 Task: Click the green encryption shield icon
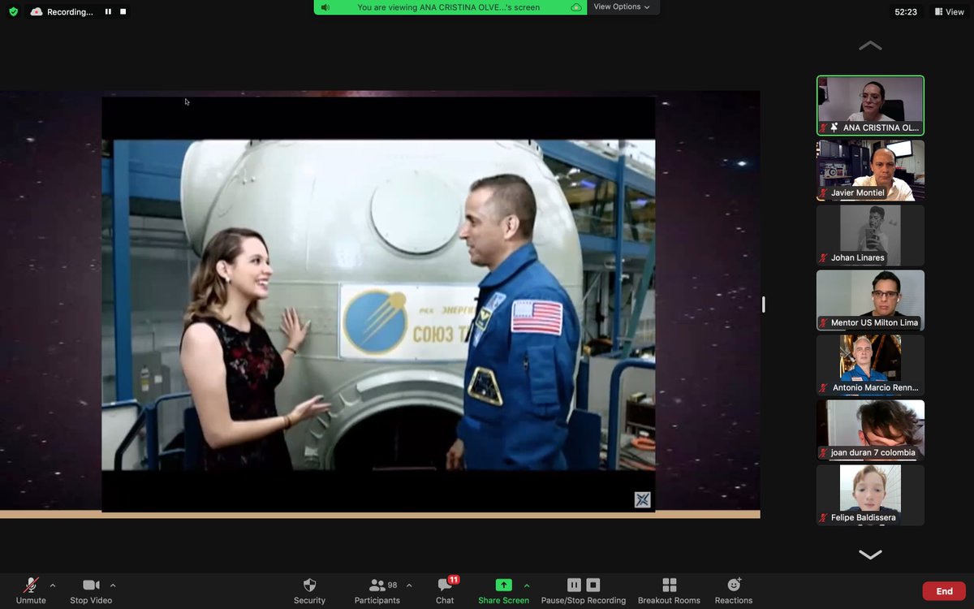[x=13, y=11]
